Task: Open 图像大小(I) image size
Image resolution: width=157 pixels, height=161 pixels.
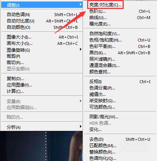Action: coord(42,37)
